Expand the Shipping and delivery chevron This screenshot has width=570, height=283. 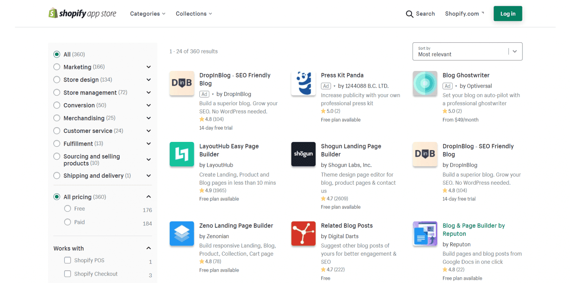(x=149, y=176)
